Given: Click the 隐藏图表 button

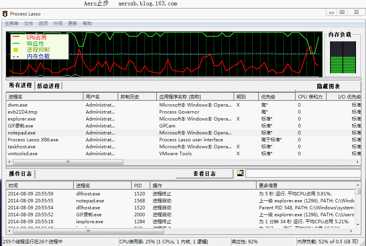Looking at the screenshot, I should click(x=328, y=86).
